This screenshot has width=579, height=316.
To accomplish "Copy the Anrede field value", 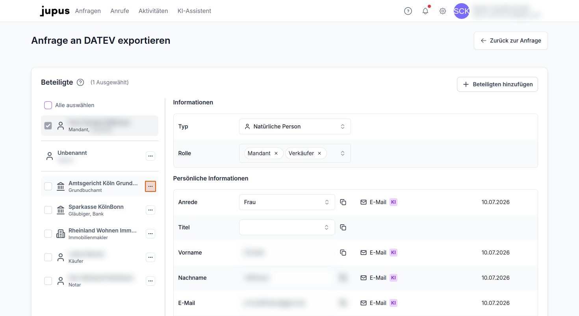I will 343,202.
